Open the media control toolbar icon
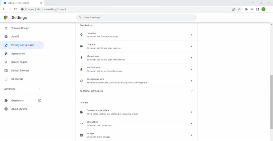Screen dimensions: 273x141 (252, 9)
